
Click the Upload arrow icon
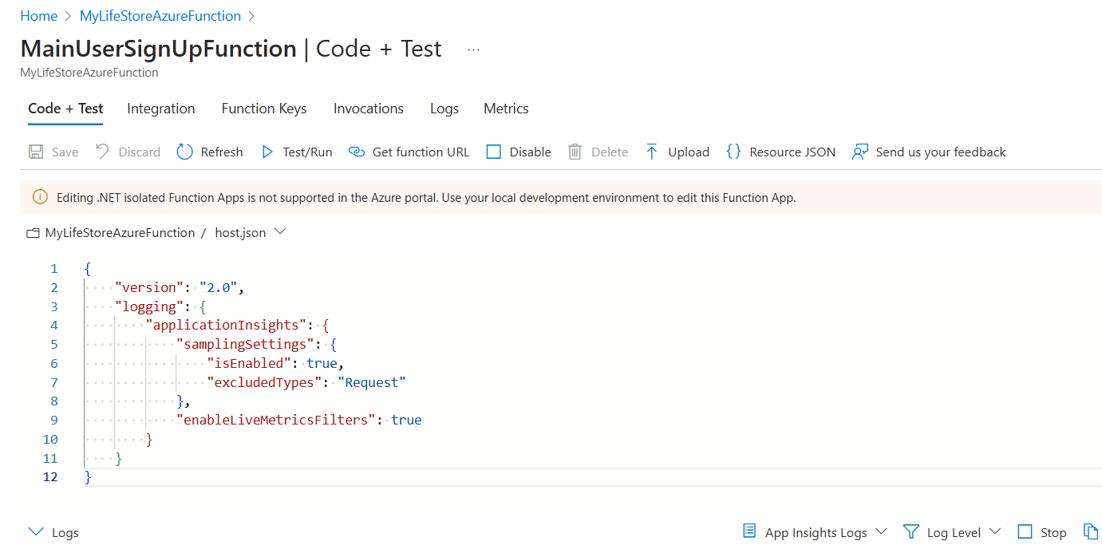click(x=652, y=152)
